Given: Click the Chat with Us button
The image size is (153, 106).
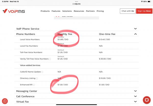Looking at the screenshot, I should [x=128, y=11].
